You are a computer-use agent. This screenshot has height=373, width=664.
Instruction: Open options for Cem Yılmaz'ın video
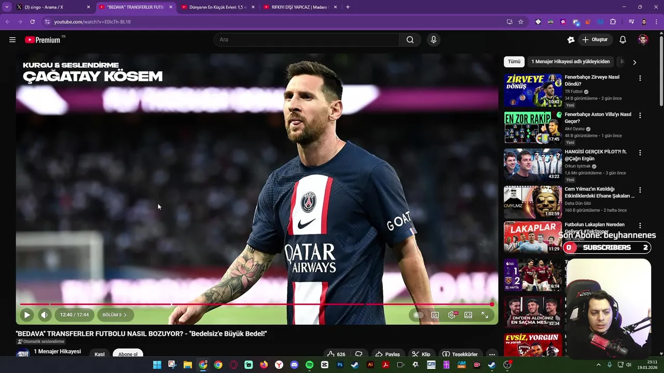pyautogui.click(x=640, y=190)
